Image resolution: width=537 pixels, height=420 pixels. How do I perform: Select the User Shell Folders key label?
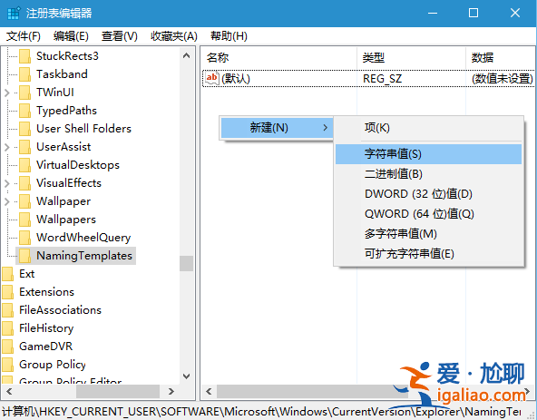(x=83, y=129)
